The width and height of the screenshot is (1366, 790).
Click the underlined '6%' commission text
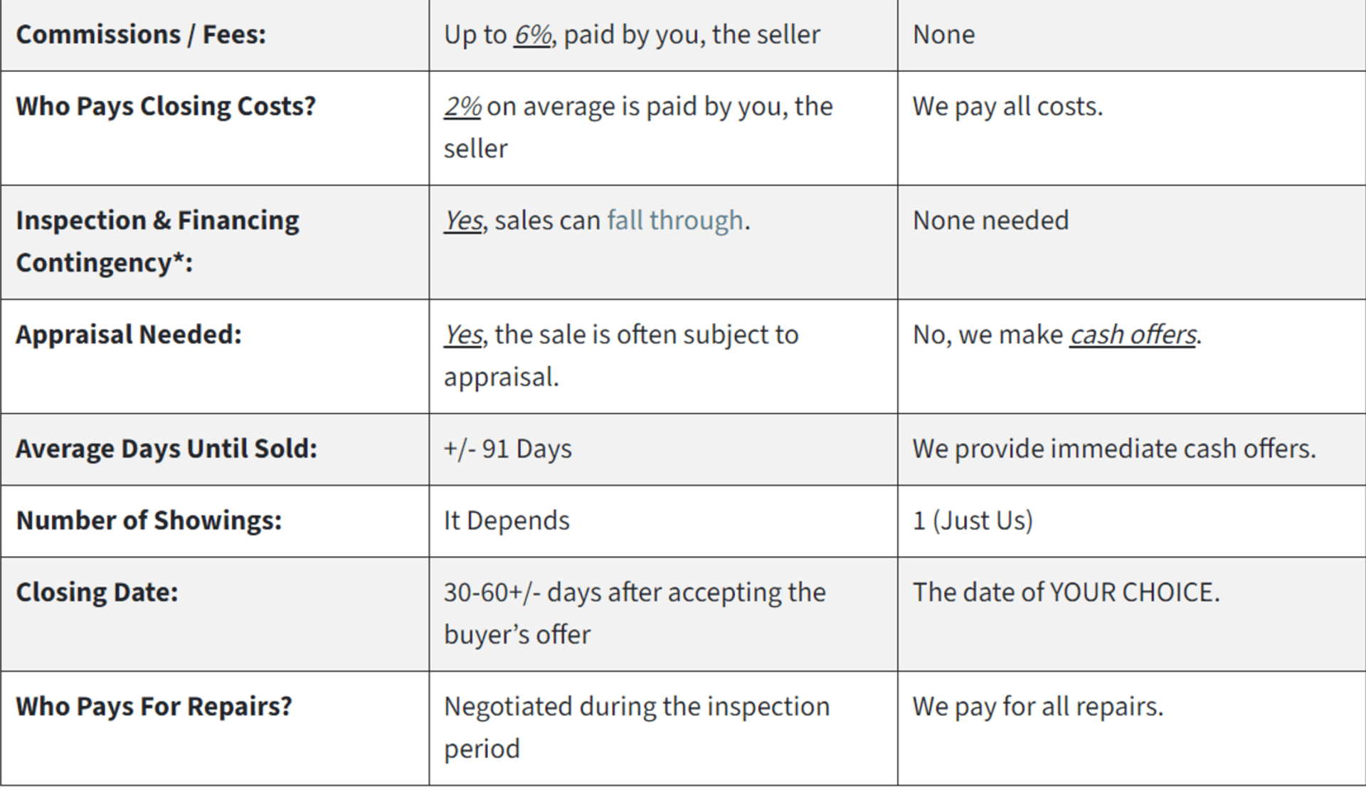[x=533, y=35]
